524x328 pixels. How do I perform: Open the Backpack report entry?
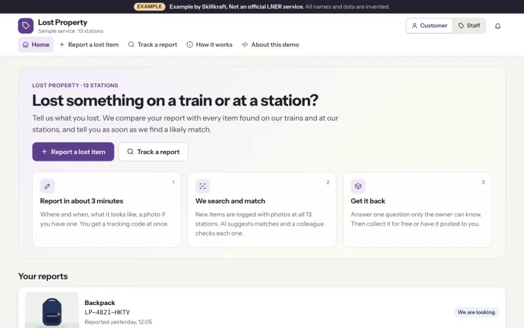[x=261, y=308]
